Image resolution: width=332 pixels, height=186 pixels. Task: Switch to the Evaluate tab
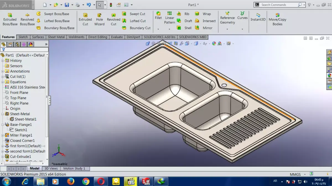click(117, 37)
